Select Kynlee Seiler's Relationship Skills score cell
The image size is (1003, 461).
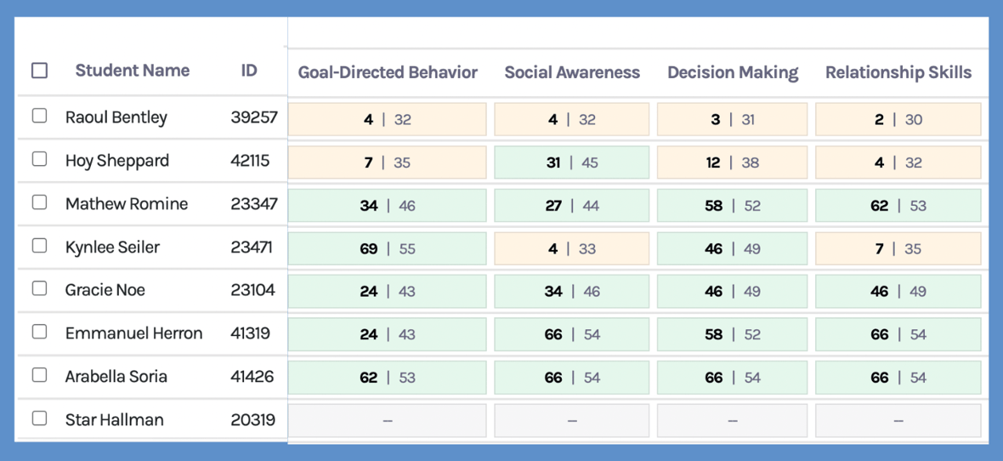pos(898,249)
